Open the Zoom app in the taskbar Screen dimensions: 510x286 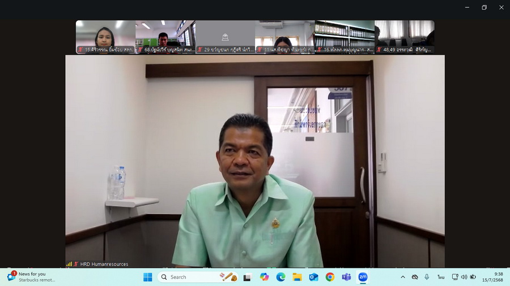(x=363, y=277)
